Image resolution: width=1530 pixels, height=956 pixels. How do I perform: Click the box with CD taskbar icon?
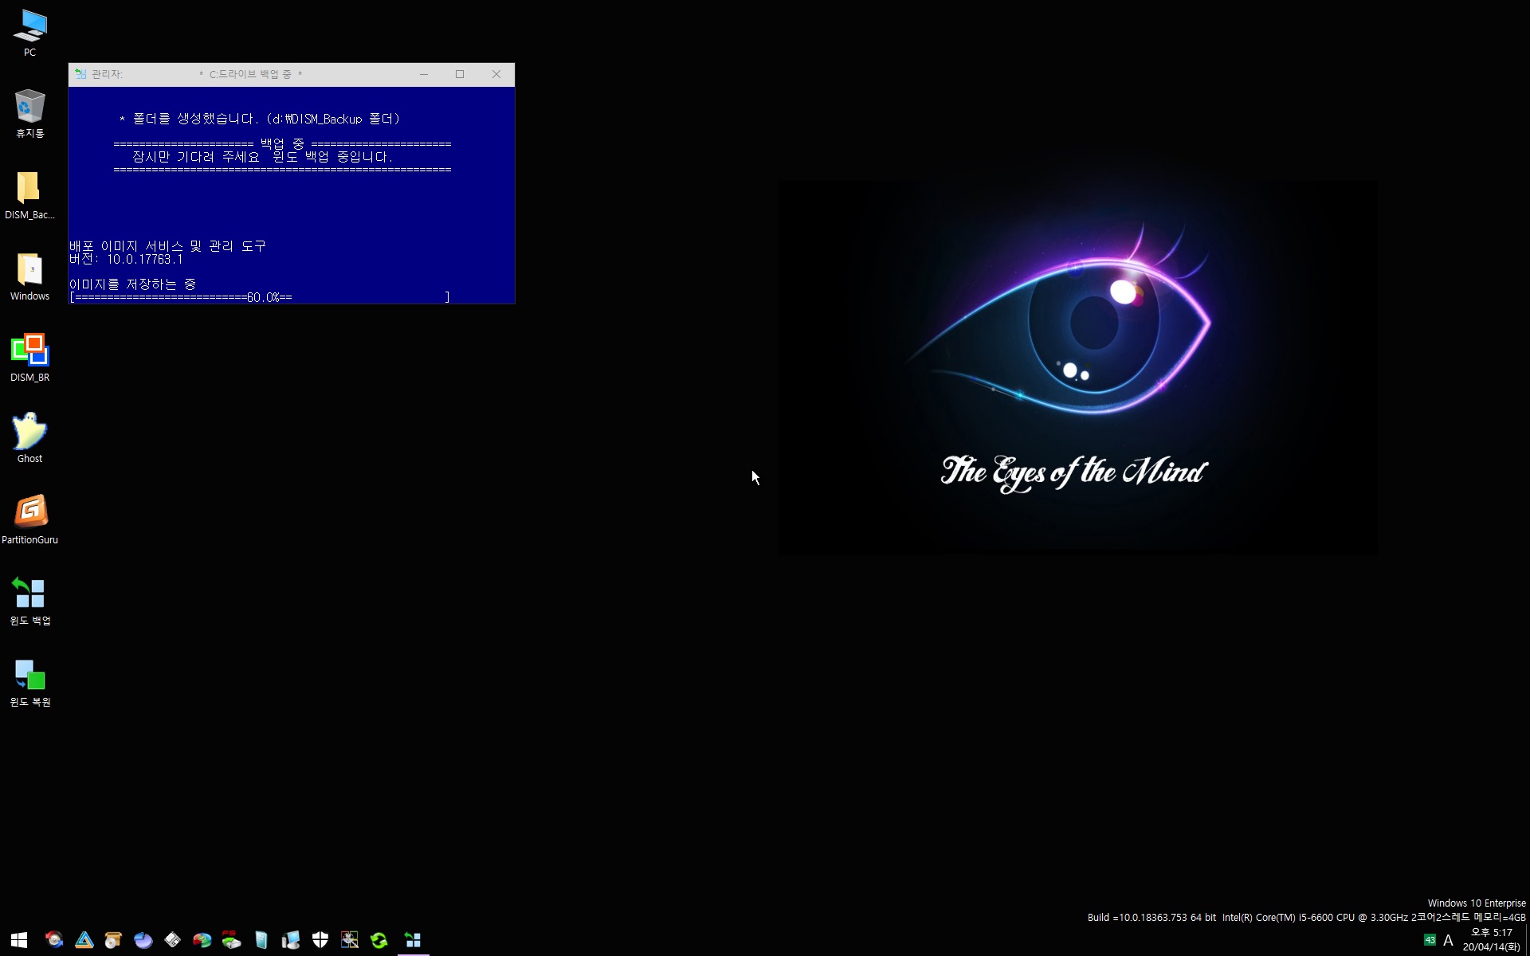(113, 940)
